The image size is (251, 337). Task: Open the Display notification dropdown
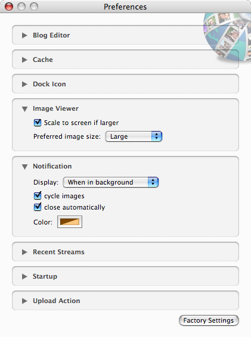111,182
